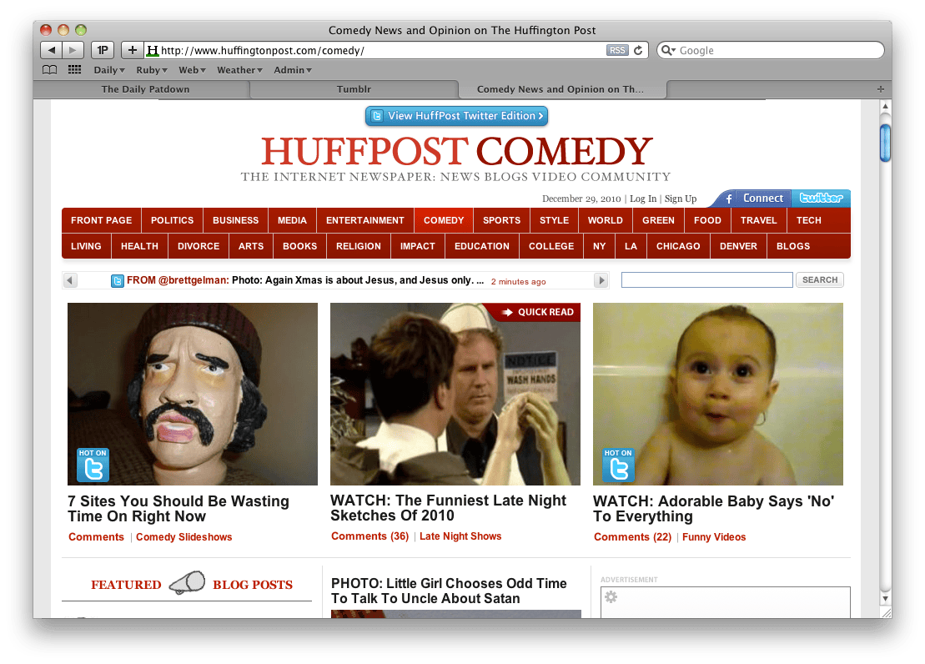Screen dimensions: 925x664
Task: Show next ticker item with right arrow
Action: (x=601, y=280)
